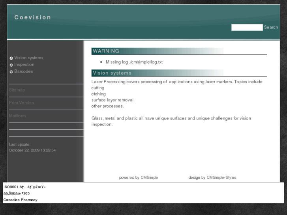
Task: Open the Inspection menu link
Action: 24,64
